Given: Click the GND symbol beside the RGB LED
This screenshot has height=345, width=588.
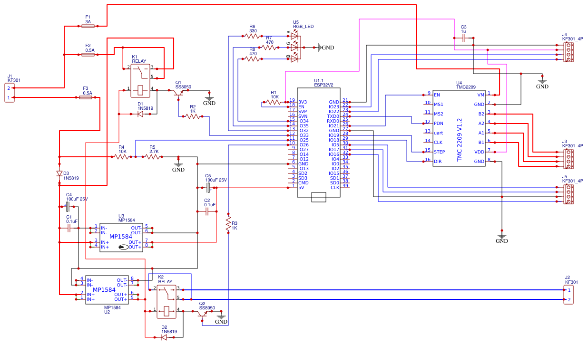Looking at the screenshot, I should (x=325, y=48).
